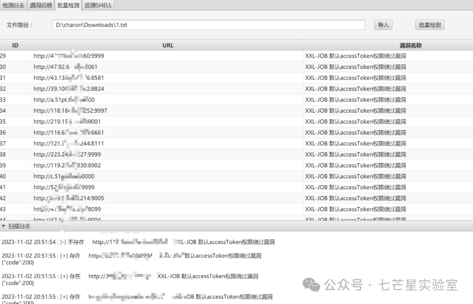Viewport: 473px width, 304px height.
Task: Select the row with ID 43
Action: pos(236,209)
